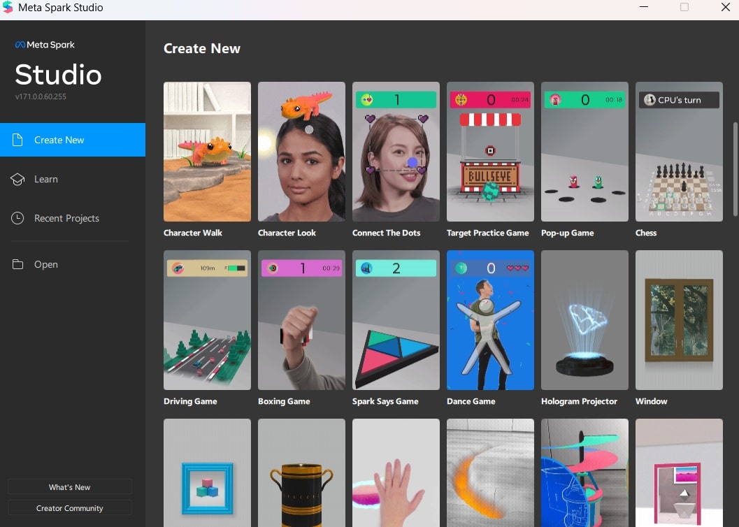Open the Window template thumbnail

coord(679,320)
